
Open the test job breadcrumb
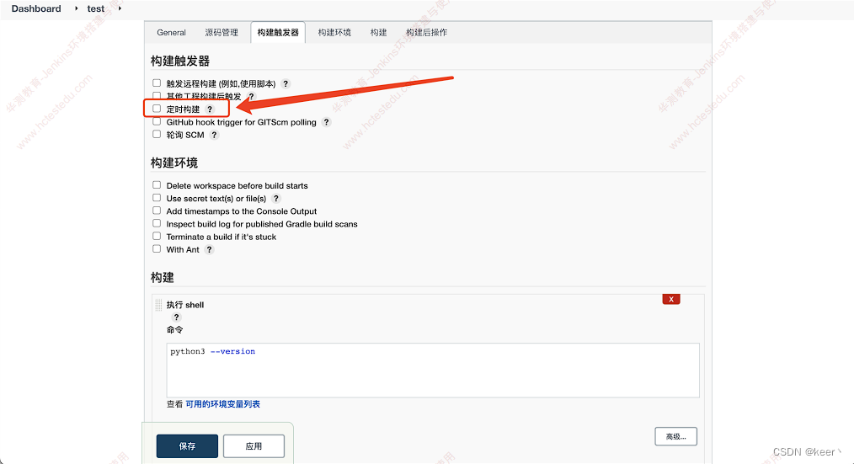[96, 8]
